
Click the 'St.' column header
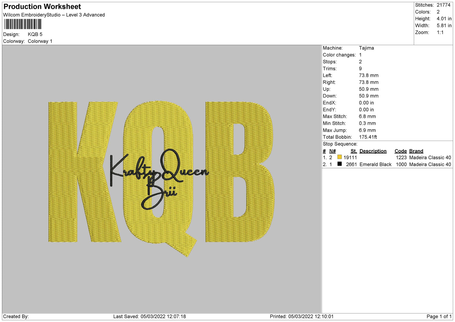click(354, 151)
